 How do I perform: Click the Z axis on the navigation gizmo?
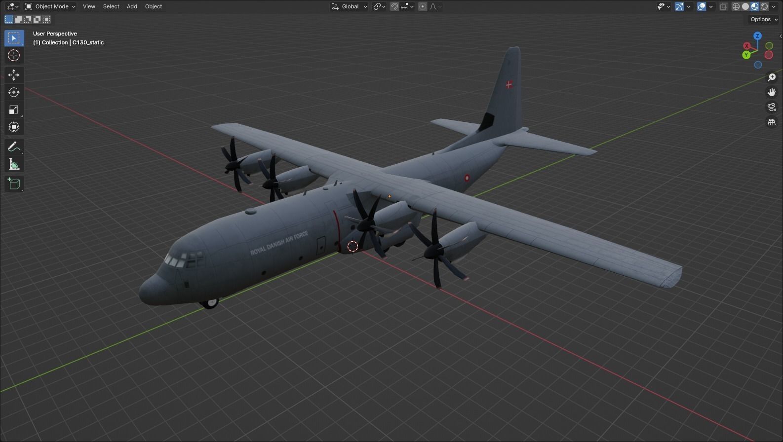(757, 36)
